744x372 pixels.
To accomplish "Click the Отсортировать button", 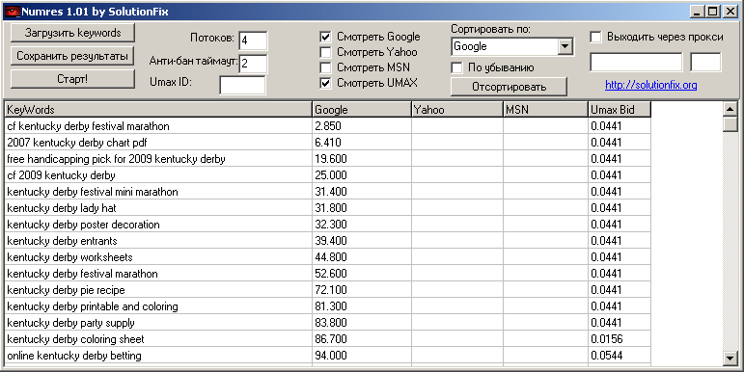I will tap(509, 87).
